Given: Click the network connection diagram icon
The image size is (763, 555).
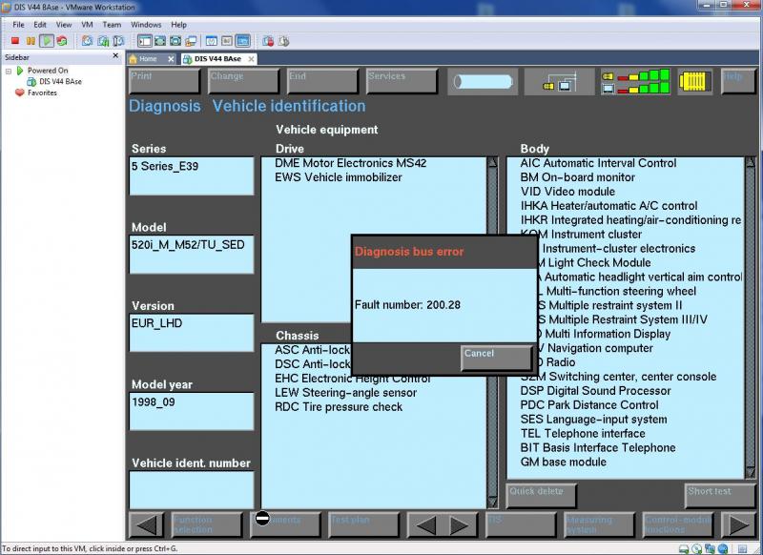Looking at the screenshot, I should (x=559, y=81).
